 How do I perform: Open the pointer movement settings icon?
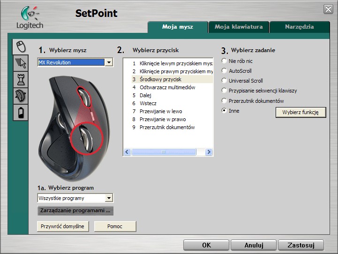point(21,62)
